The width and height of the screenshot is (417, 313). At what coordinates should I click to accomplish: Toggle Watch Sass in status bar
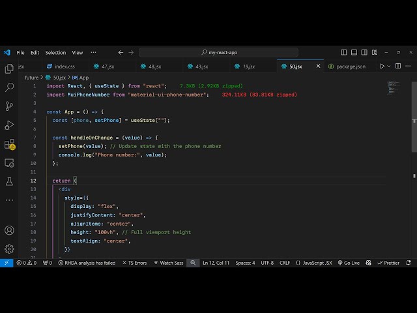167,263
